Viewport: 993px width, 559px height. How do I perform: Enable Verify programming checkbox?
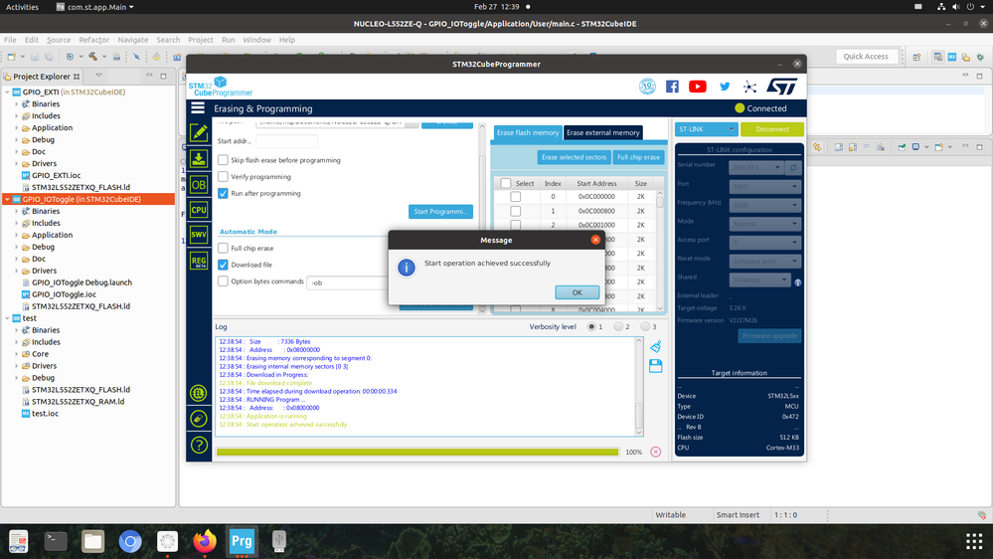(x=223, y=176)
